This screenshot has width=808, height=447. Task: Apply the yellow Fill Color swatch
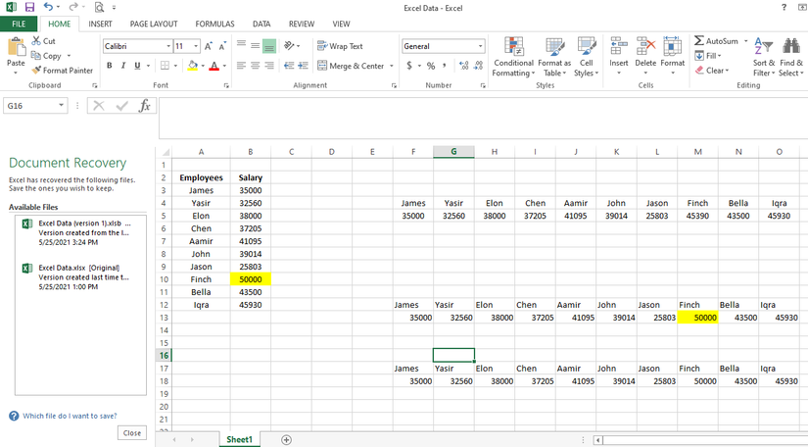(193, 66)
